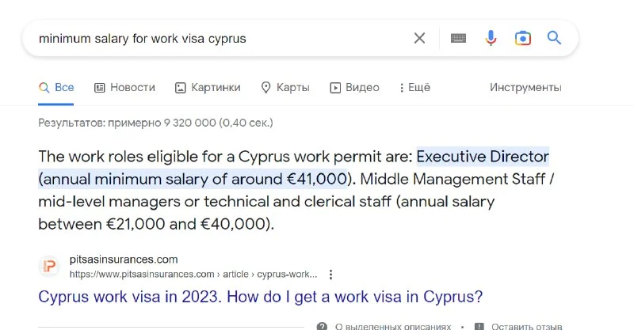Click the Pitsas Insurances site favicon
Screen dimensions: 634x330
click(50, 267)
